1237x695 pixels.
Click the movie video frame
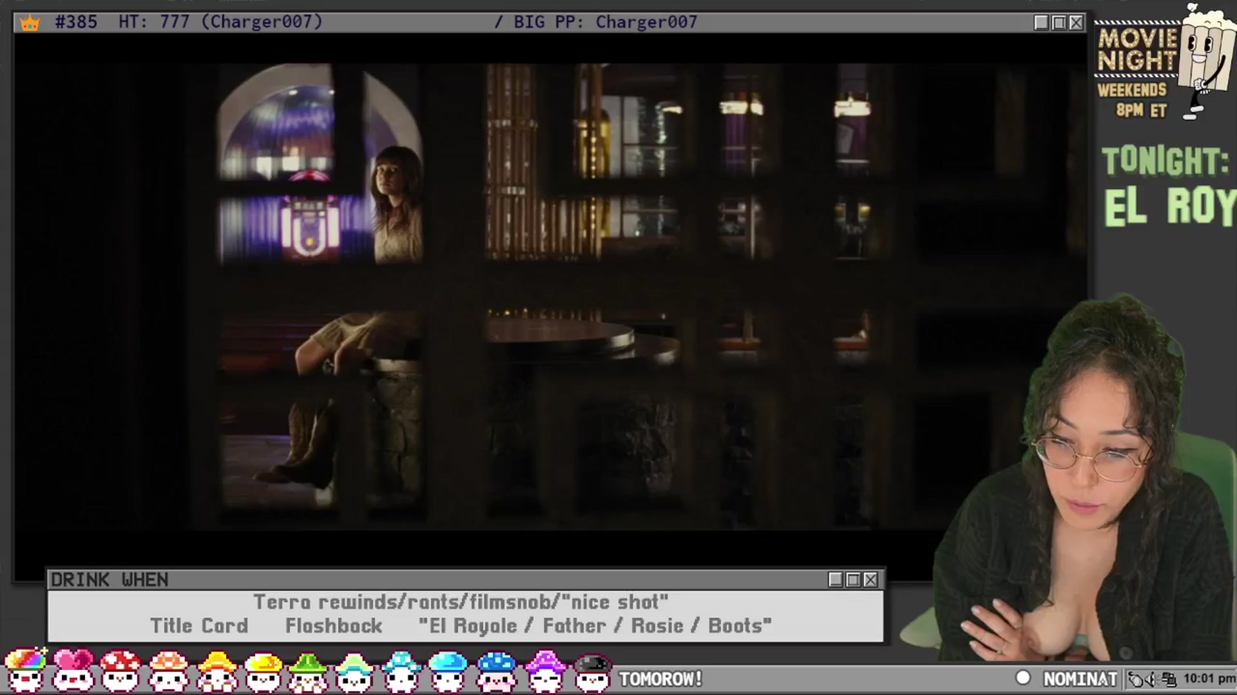click(551, 296)
